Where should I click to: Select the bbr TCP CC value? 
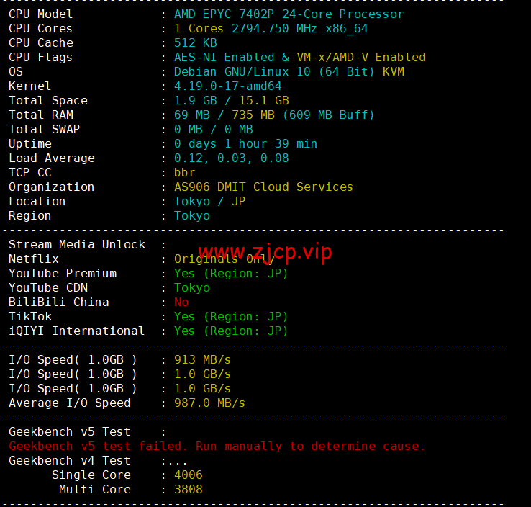coord(185,173)
